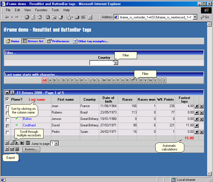Open the Drivers list tab

coord(33,41)
